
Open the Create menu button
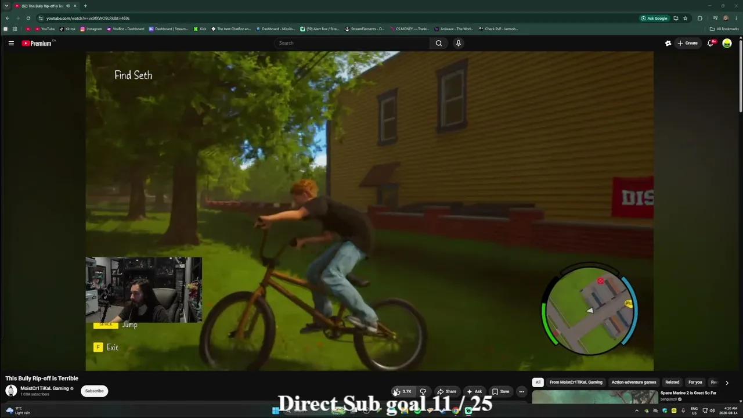coord(687,43)
